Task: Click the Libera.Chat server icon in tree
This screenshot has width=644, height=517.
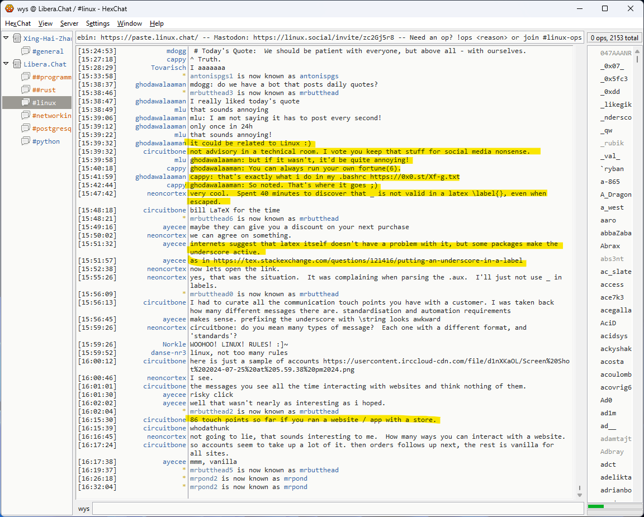Action: tap(17, 64)
